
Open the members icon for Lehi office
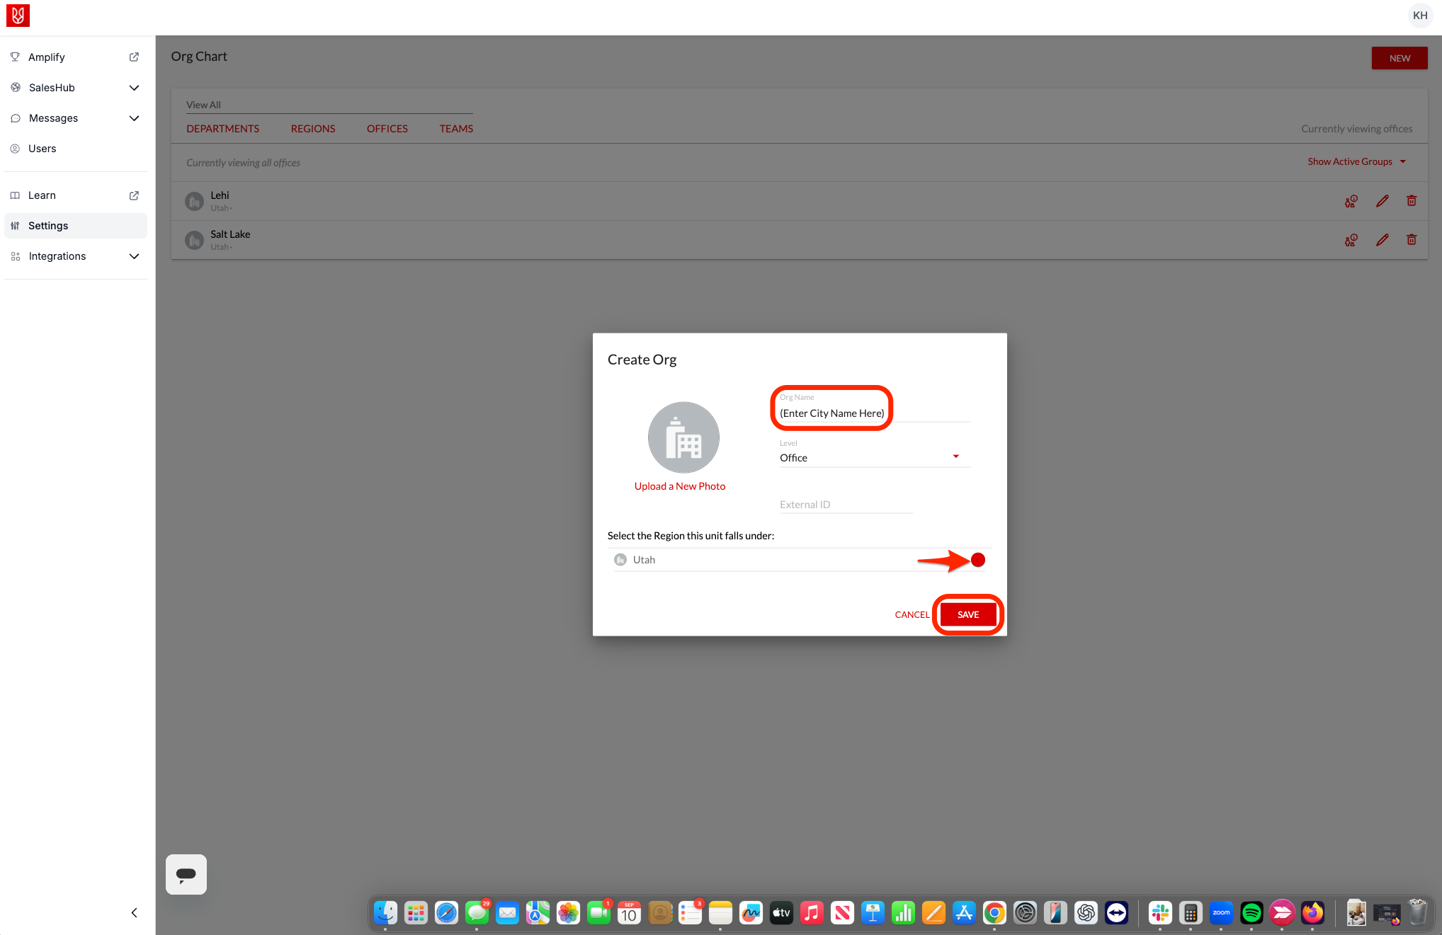click(1351, 201)
